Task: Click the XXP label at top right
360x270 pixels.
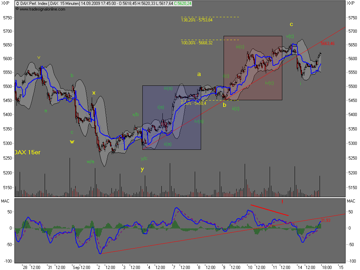Action: click(351, 3)
